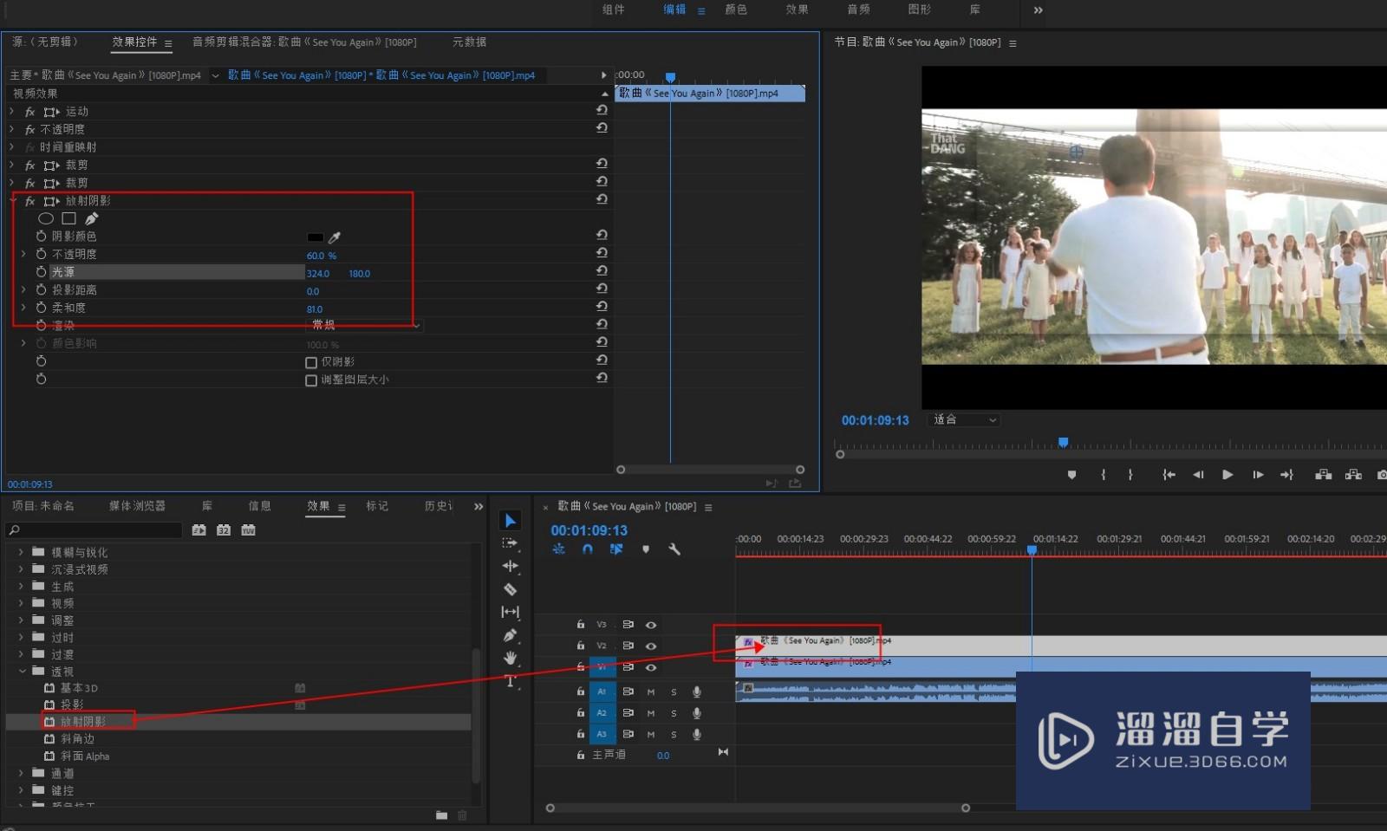Switch to 颜色 workspace
Image resolution: width=1387 pixels, height=831 pixels.
pos(736,10)
